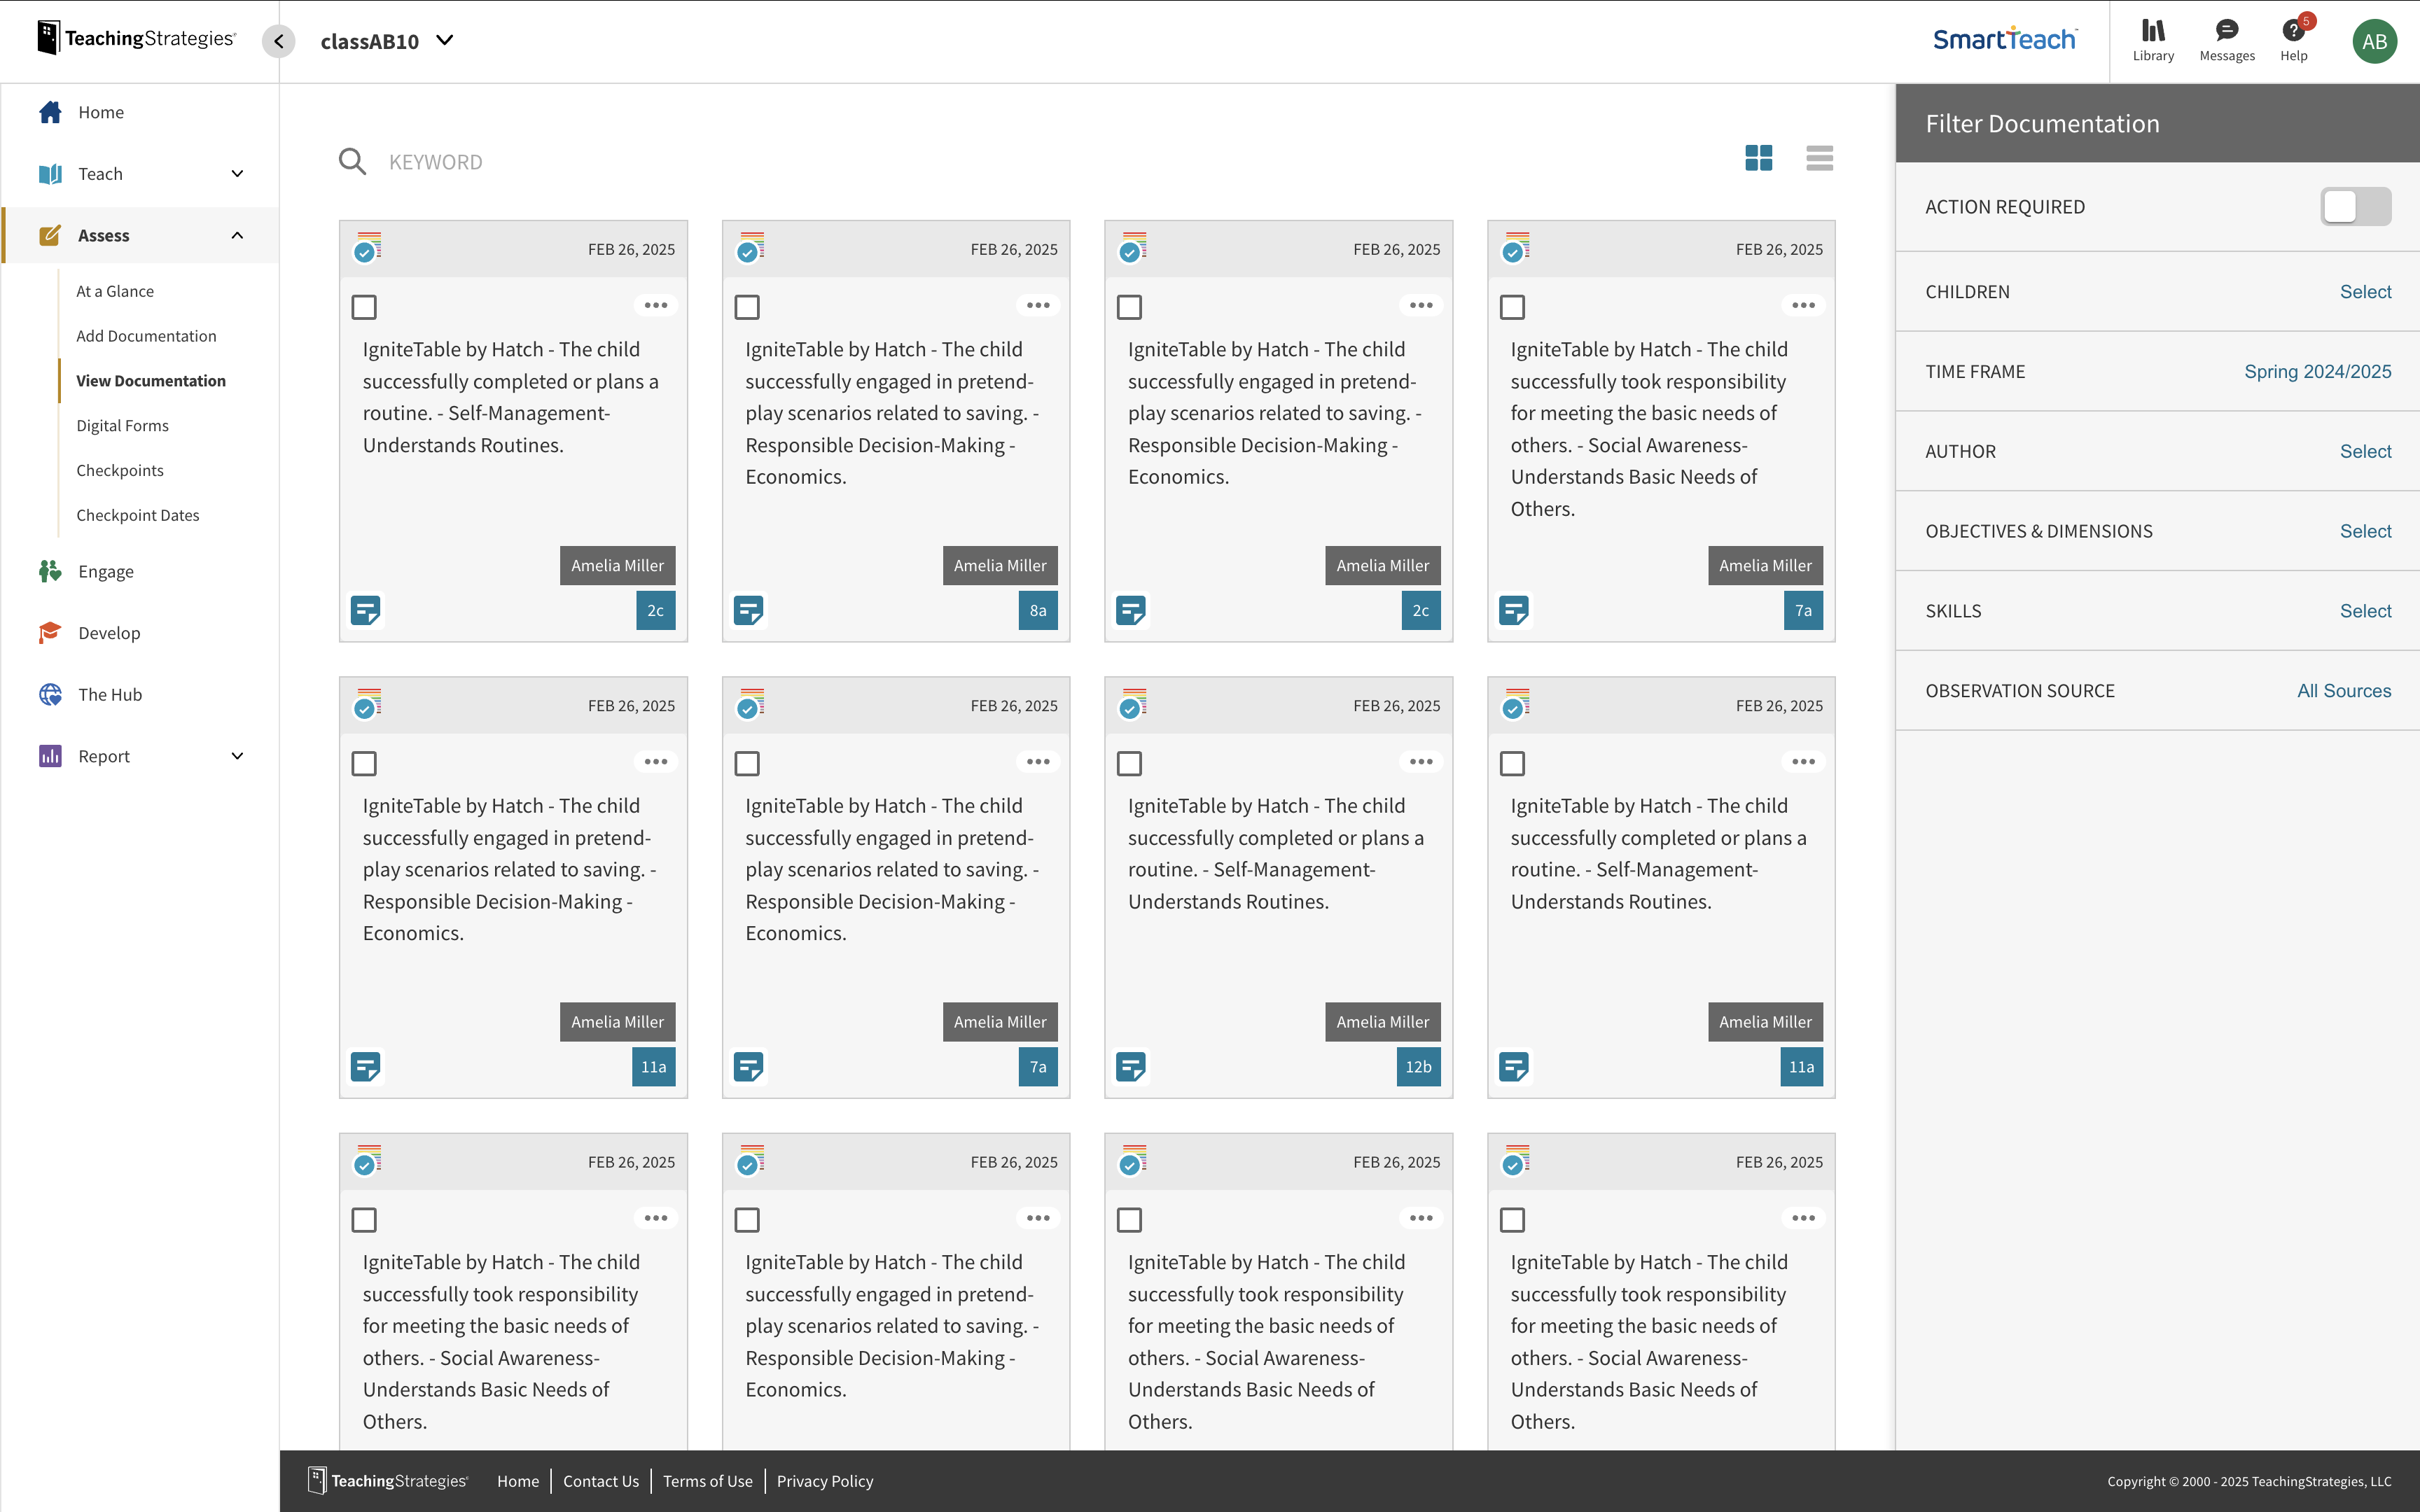Go to Develop section

coord(109,633)
